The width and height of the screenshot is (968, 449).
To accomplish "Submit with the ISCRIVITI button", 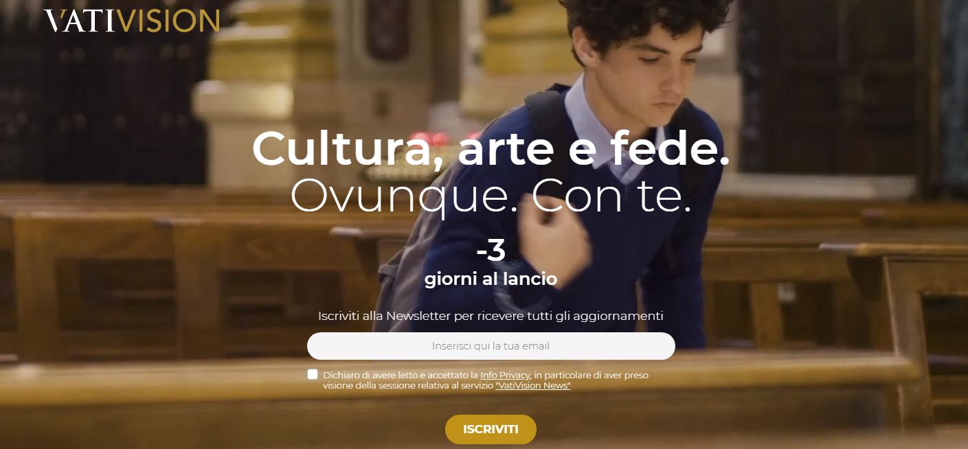I will click(x=491, y=429).
